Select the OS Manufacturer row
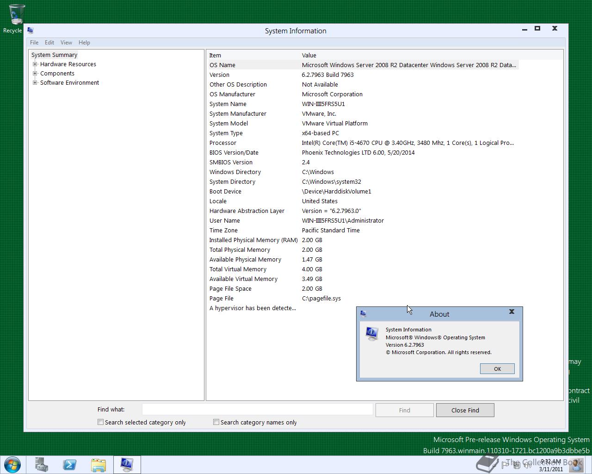Viewport: 592px width, 474px height. [363, 94]
